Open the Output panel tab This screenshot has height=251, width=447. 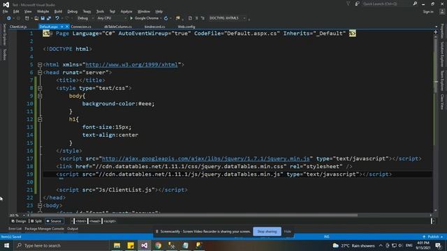[73, 229]
